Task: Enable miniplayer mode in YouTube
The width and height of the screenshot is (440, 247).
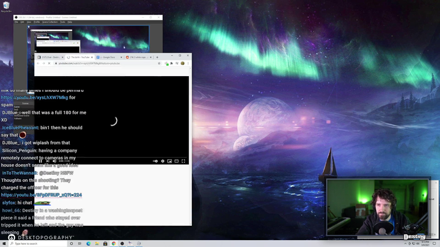Action: click(x=170, y=161)
